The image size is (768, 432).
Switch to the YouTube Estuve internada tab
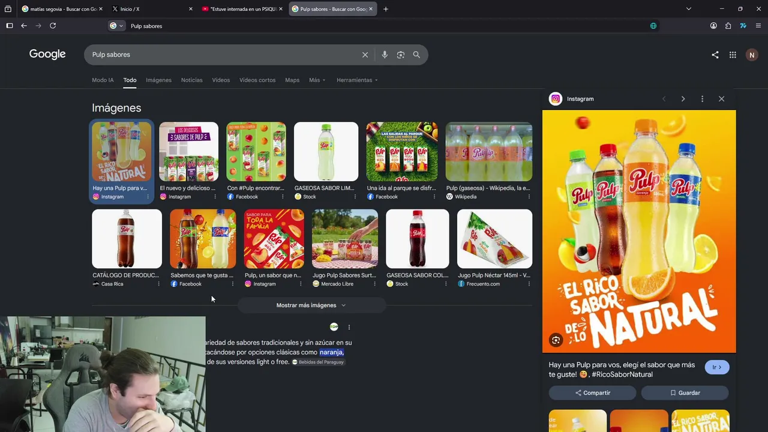click(x=242, y=9)
